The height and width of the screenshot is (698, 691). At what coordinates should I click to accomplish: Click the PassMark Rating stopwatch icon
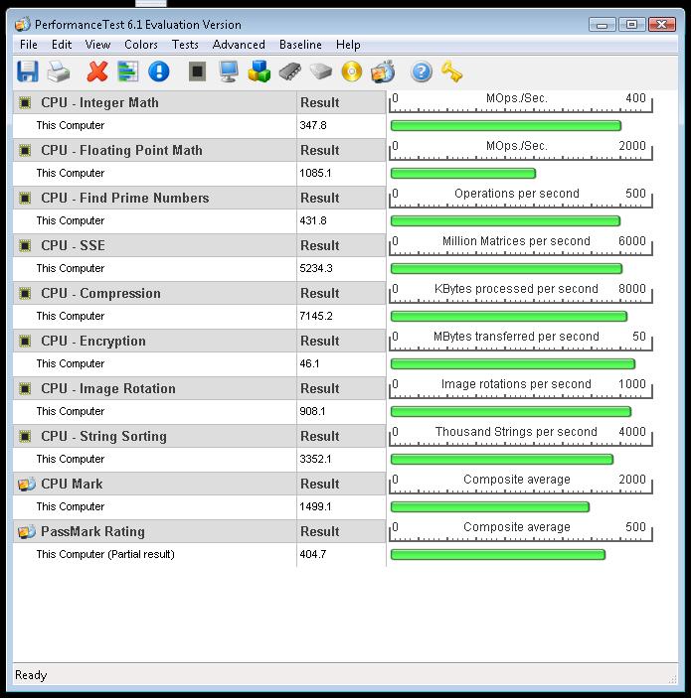[26, 531]
